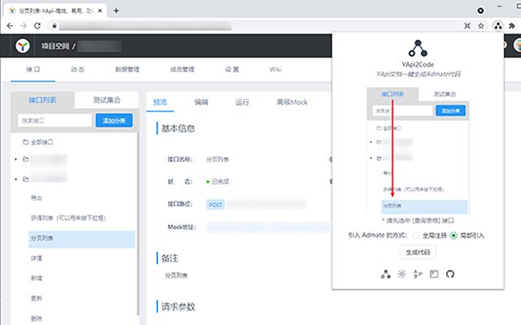521x325 pixels.
Task: Open the Chrome extensions puzzle icon
Action: [x=512, y=25]
